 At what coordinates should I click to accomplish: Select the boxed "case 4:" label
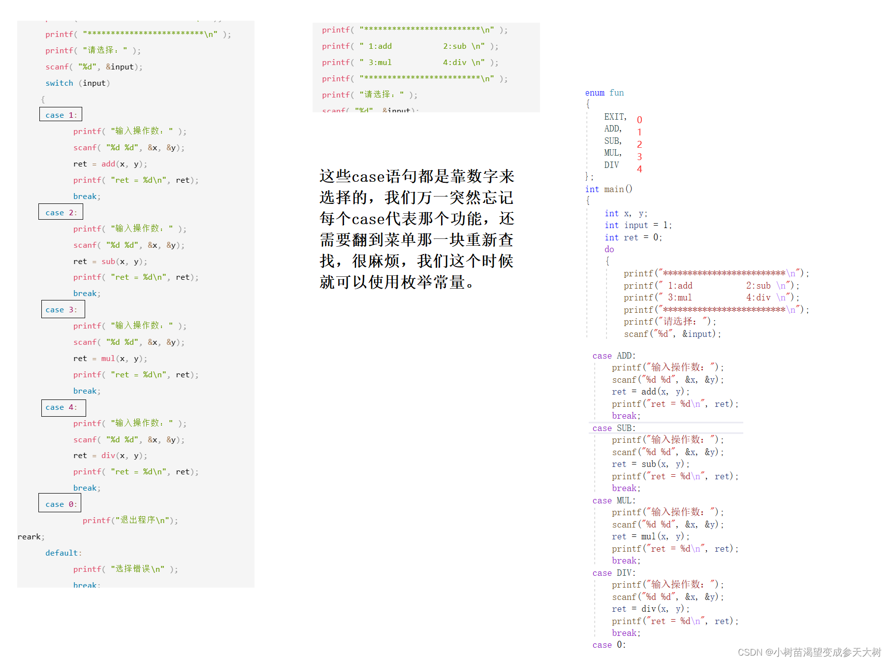click(63, 407)
